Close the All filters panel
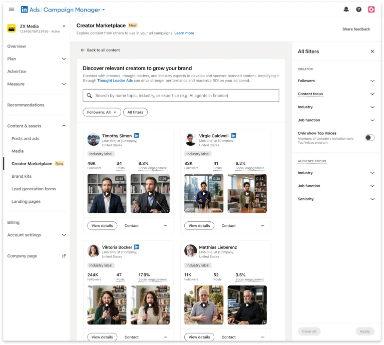Viewport: 384px width, 345px height. point(372,52)
